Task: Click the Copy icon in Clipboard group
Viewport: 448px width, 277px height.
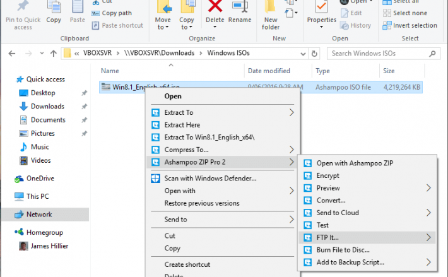Action: (x=54, y=7)
